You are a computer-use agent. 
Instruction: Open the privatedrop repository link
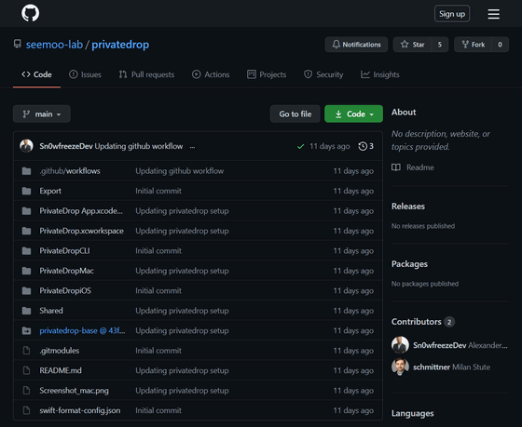click(x=120, y=45)
